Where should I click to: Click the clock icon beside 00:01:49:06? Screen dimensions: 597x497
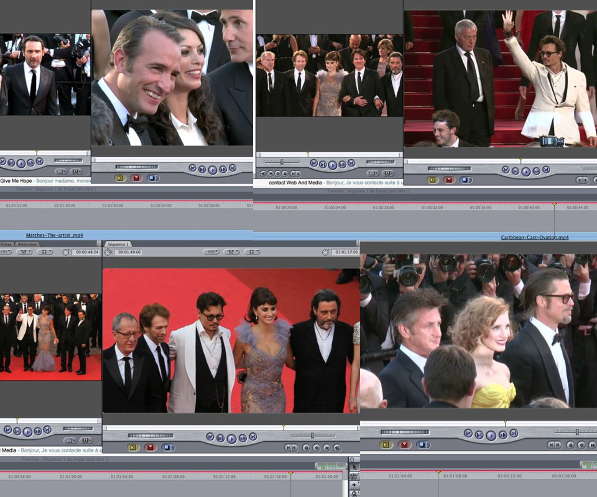coord(108,252)
